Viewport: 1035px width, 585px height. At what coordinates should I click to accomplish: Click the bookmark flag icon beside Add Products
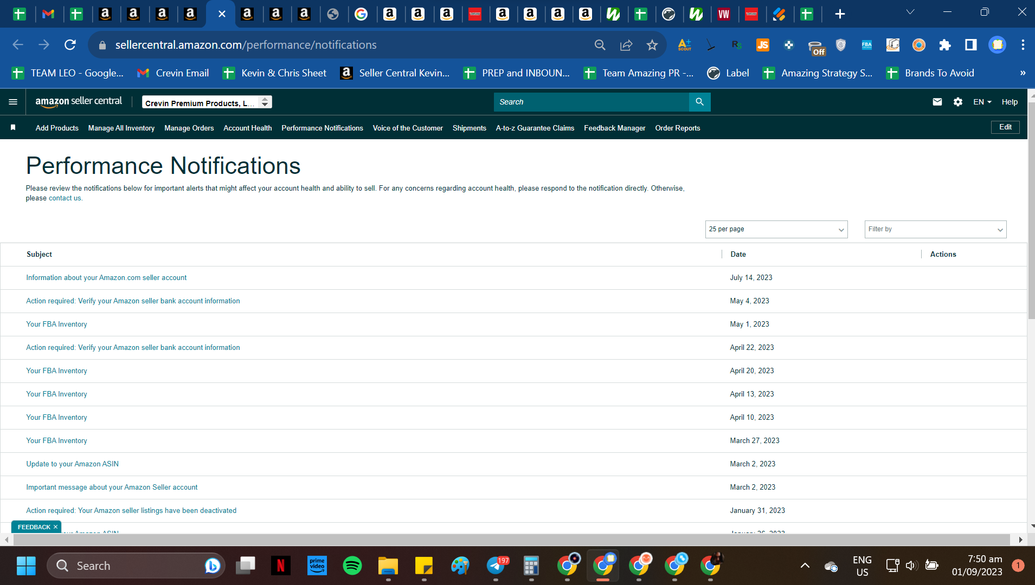13,127
